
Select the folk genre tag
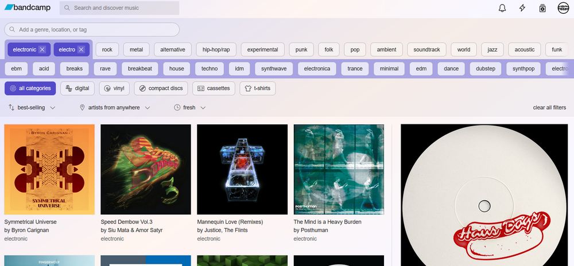click(329, 50)
